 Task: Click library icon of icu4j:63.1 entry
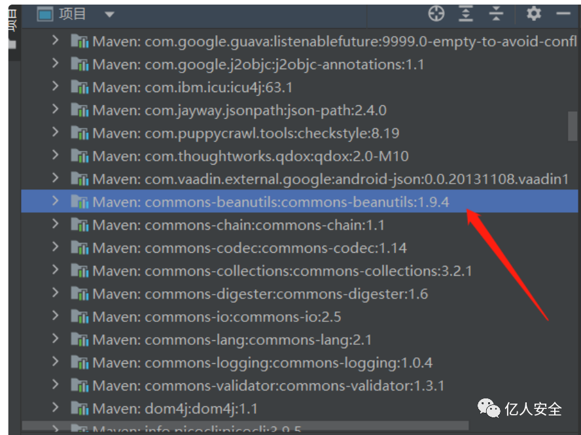click(80, 87)
